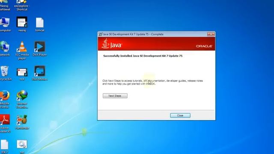Screen dimensions: 274x154
Task: Open the Computer desktop icon
Action: tap(5, 24)
